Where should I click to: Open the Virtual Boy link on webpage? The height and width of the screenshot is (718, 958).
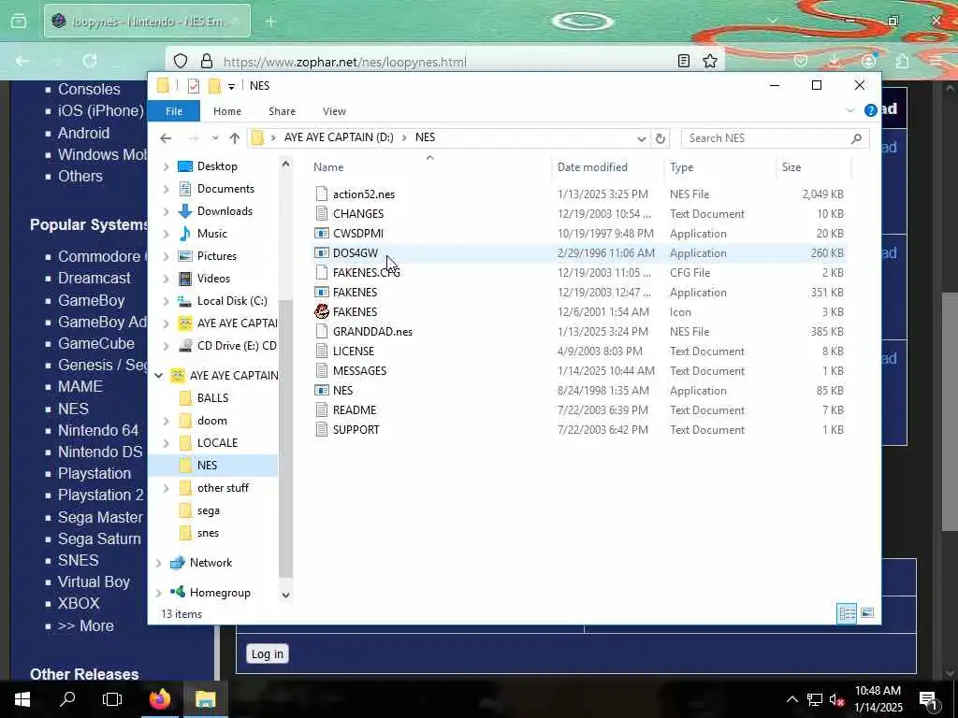94,582
